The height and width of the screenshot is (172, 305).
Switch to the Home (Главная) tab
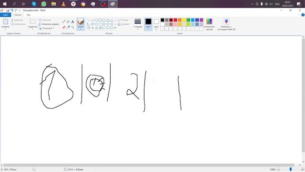(x=18, y=15)
